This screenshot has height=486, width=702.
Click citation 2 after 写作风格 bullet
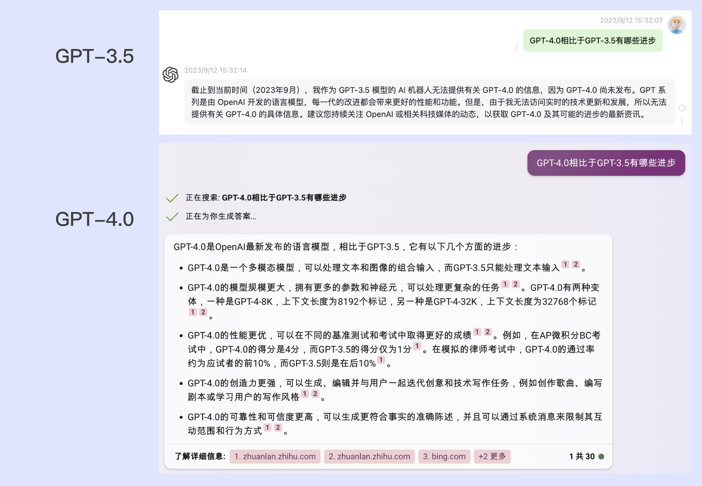pos(315,394)
